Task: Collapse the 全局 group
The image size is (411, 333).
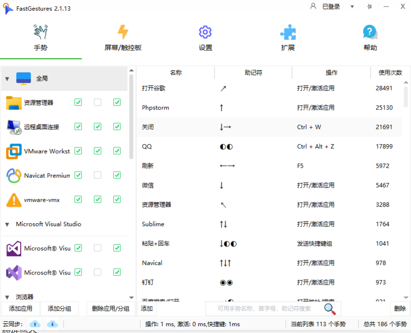Action: [7, 79]
